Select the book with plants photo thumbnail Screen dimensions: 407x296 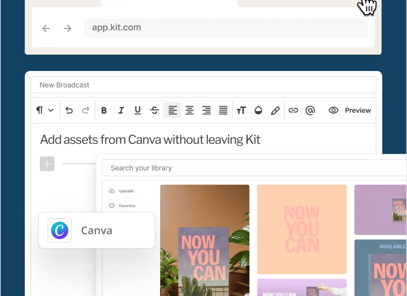tap(205, 240)
